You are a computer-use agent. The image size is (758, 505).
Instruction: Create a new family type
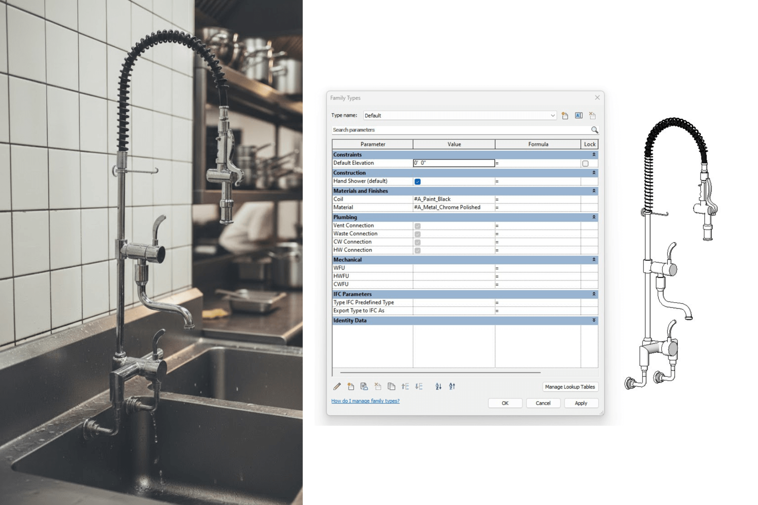tap(564, 116)
